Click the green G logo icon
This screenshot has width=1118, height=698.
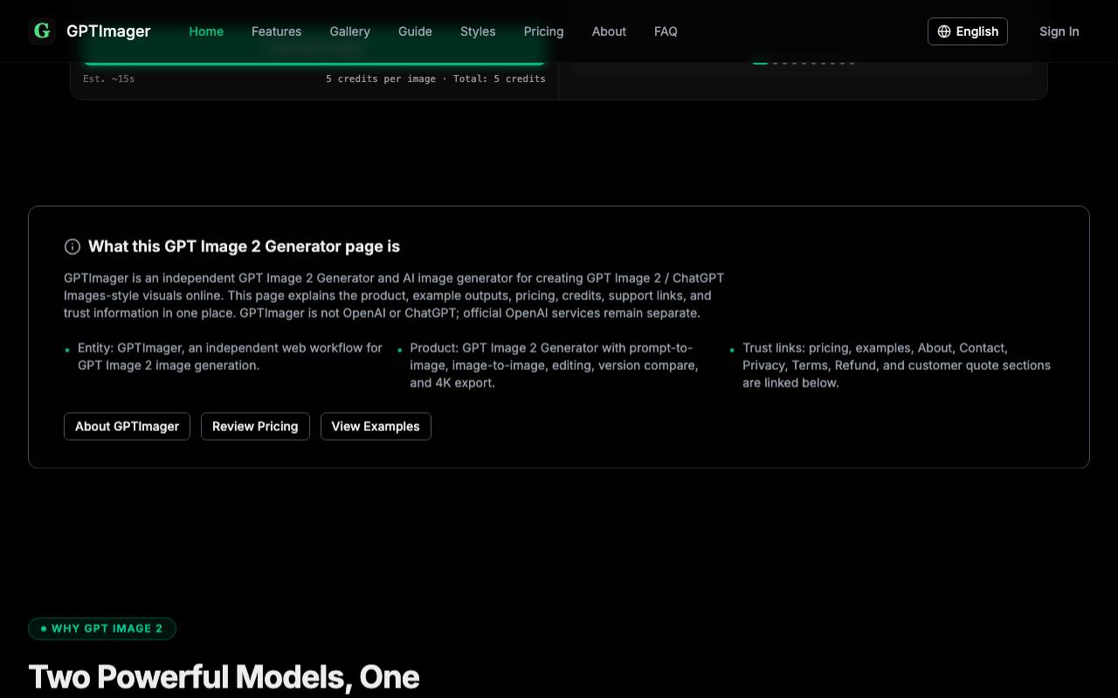(42, 31)
